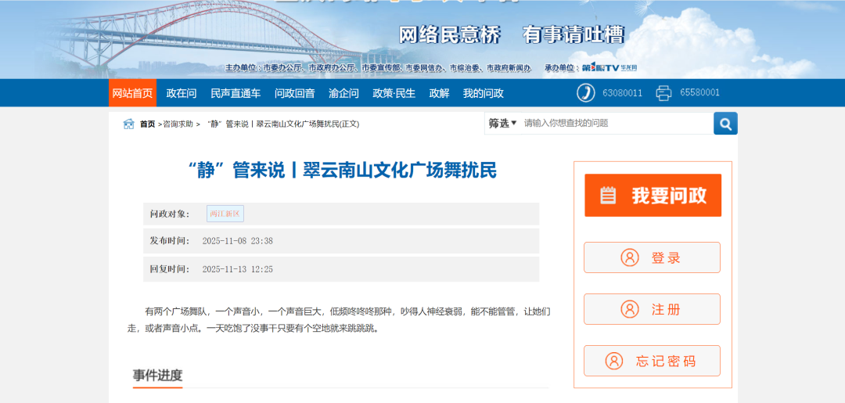Open the 政策·民生 menu item
845x403 pixels.
[394, 93]
